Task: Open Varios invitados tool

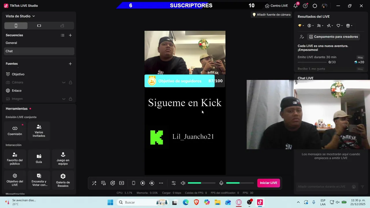Action: (39, 131)
